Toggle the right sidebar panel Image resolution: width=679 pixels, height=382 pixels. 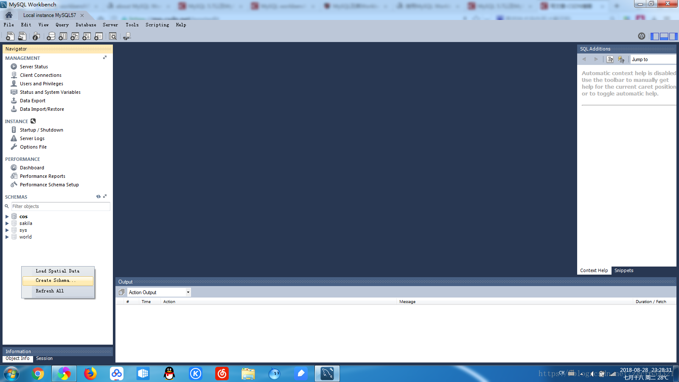point(673,37)
